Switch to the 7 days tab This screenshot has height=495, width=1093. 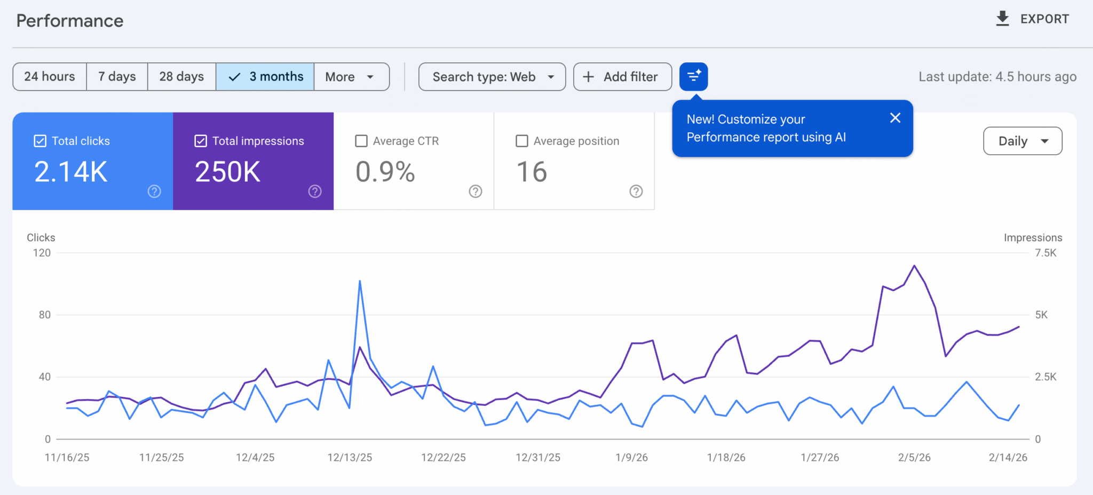(x=116, y=76)
